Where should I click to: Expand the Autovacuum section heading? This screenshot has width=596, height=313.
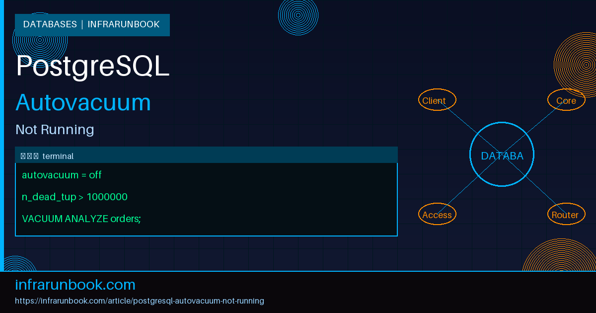(x=83, y=103)
